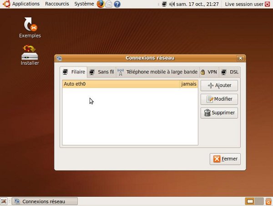Click the Ajouter button
The image size is (273, 206).
[219, 85]
